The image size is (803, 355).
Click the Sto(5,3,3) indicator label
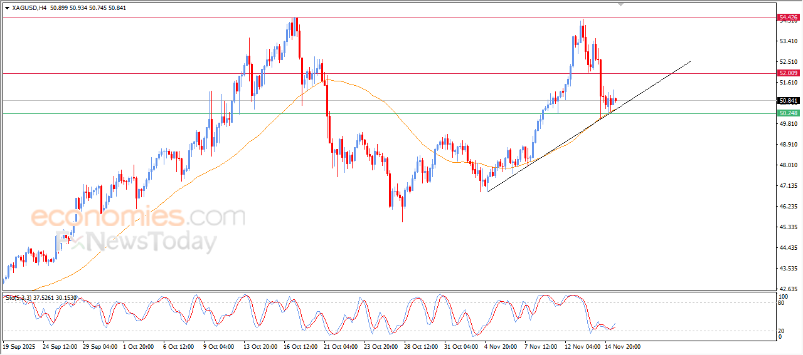(19, 298)
